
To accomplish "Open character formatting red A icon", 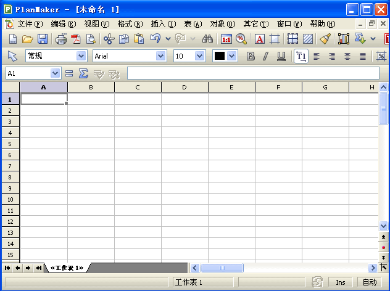I will click(x=259, y=39).
